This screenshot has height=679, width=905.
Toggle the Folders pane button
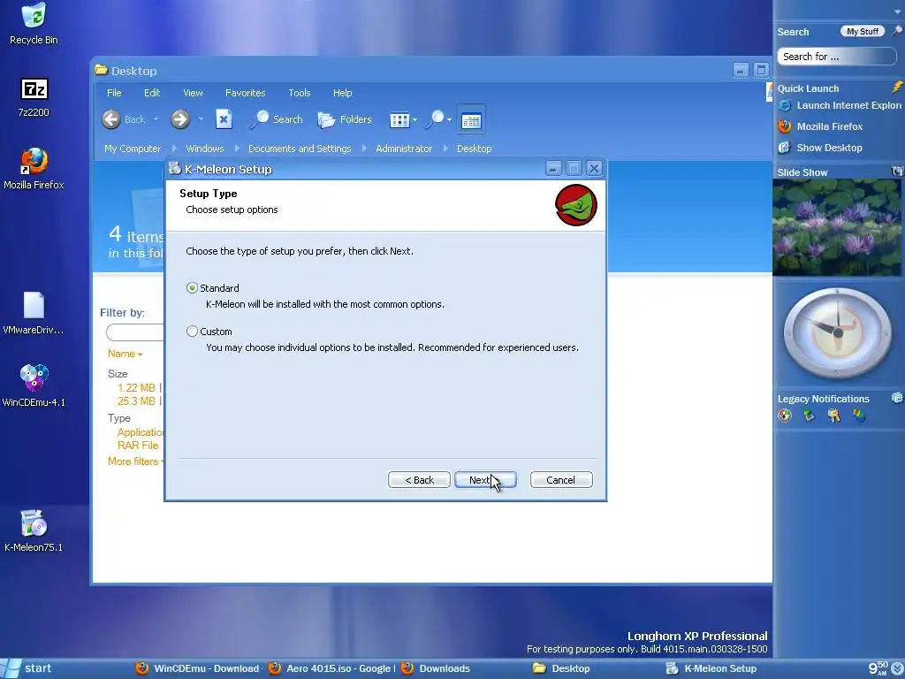pyautogui.click(x=345, y=119)
